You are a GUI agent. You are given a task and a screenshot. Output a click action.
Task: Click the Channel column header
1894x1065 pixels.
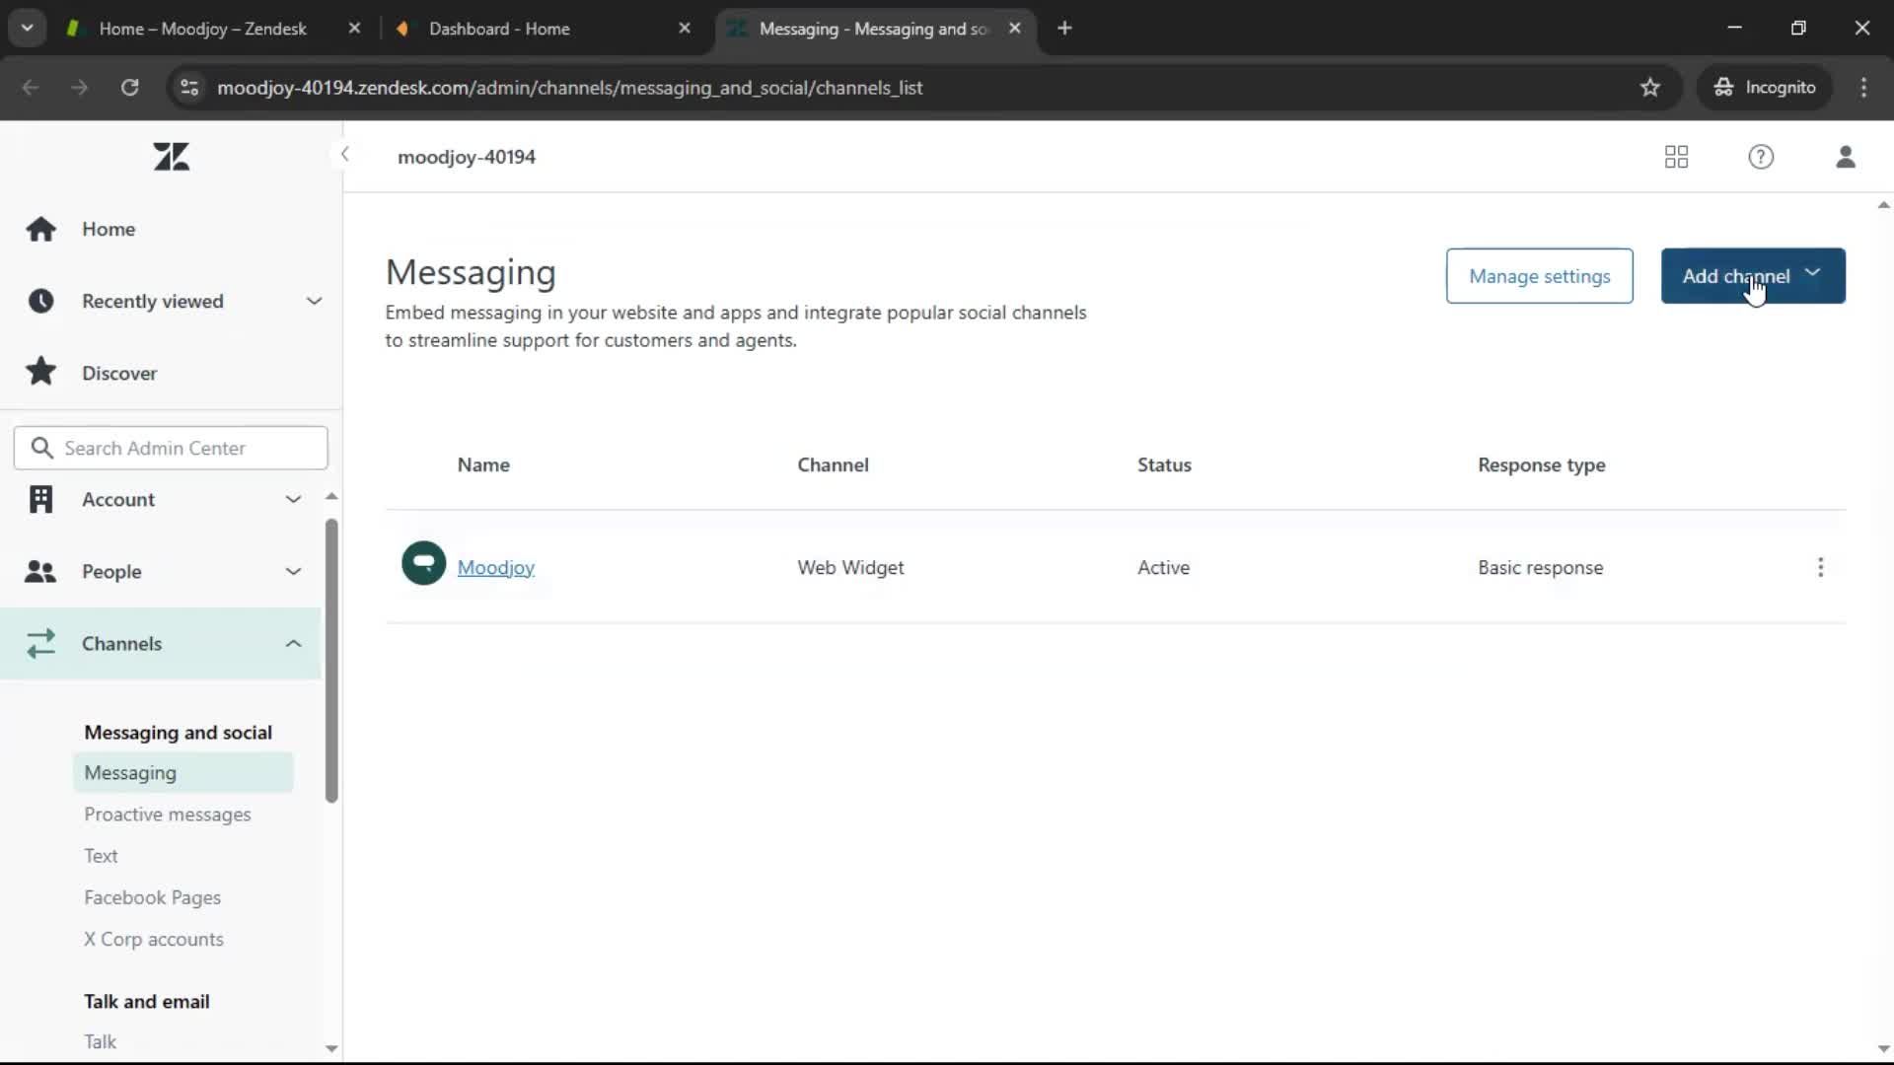click(x=833, y=464)
